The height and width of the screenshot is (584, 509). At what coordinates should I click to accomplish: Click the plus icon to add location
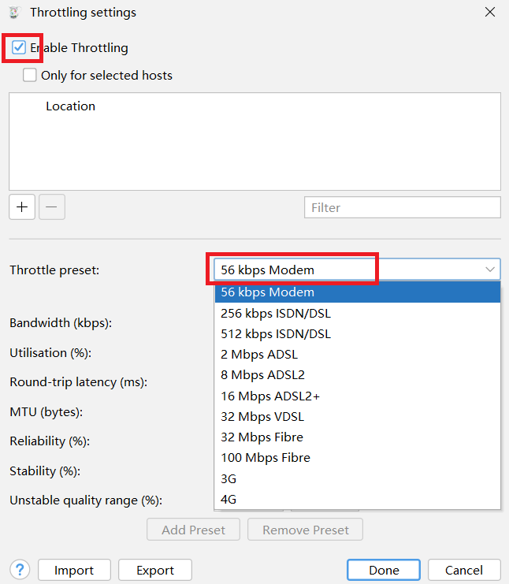click(22, 207)
